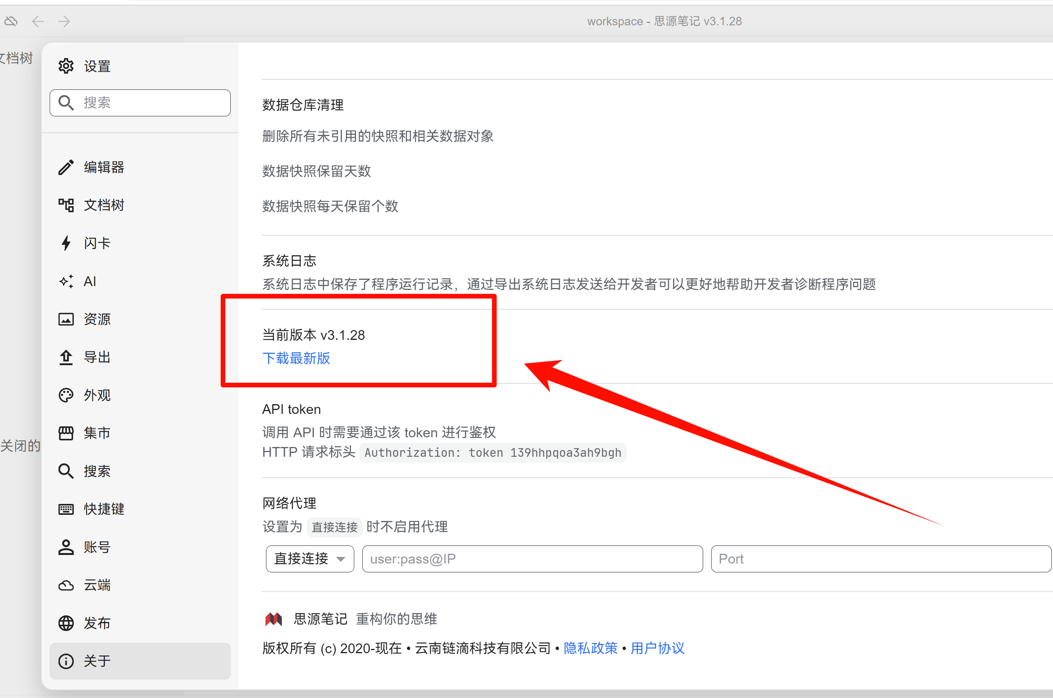This screenshot has width=1053, height=698.
Task: Click the export upload icon
Action: 66,357
